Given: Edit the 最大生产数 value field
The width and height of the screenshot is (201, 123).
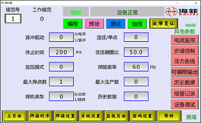Looking at the screenshot, I should 136,82.
